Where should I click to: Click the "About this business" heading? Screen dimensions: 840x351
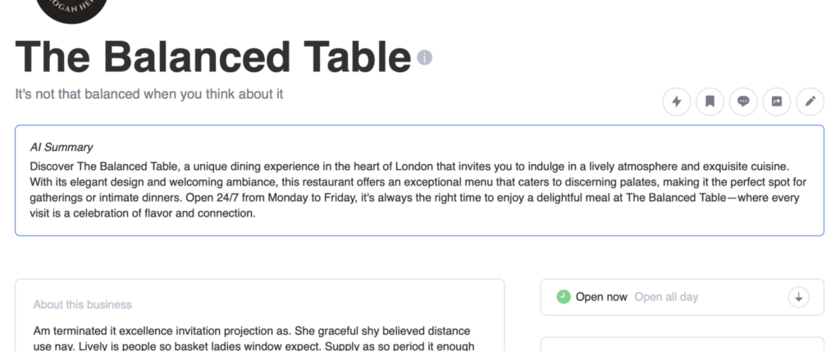[x=82, y=304]
